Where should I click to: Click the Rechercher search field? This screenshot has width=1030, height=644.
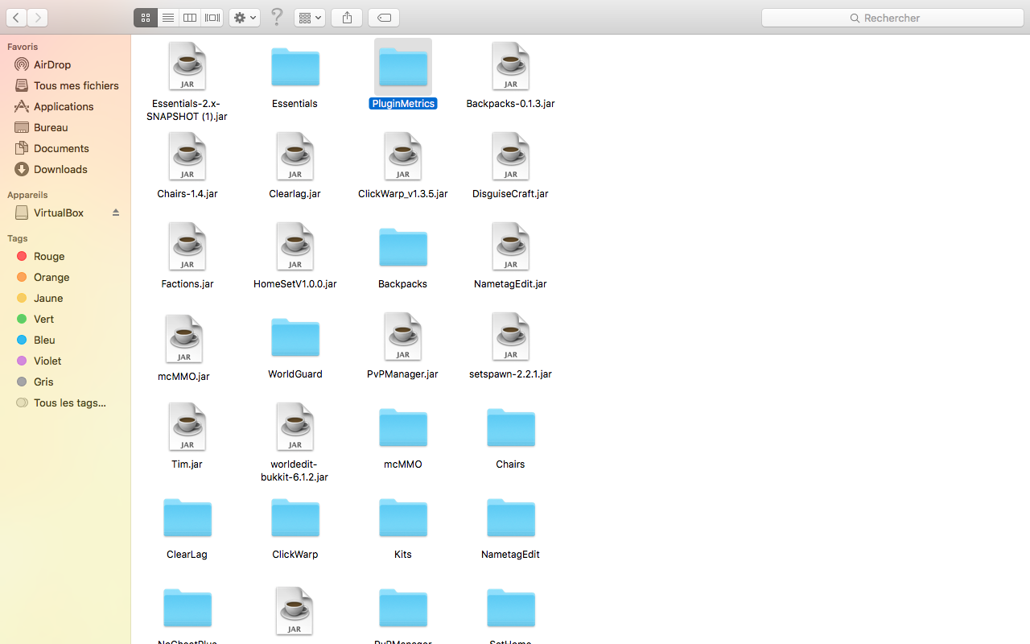(892, 18)
